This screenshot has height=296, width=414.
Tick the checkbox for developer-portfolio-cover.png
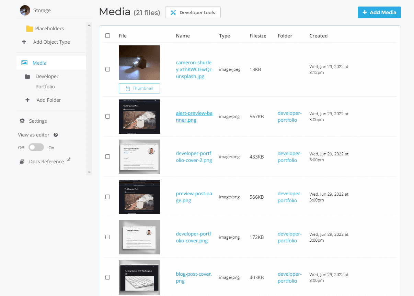click(108, 237)
